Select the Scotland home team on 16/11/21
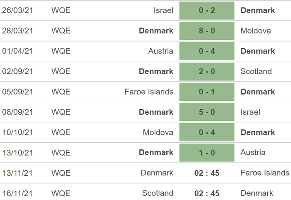 [x=158, y=193]
